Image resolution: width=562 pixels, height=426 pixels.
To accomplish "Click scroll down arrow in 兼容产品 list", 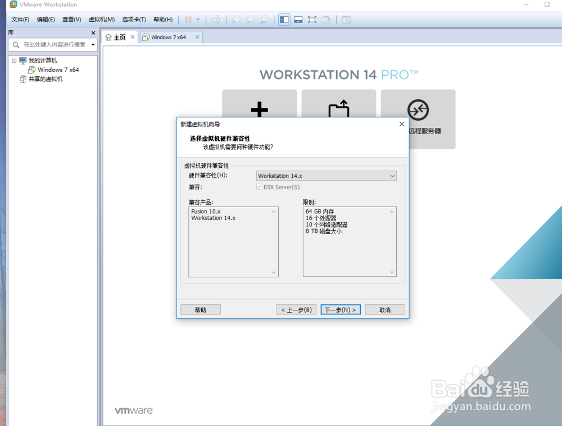I will coord(274,272).
